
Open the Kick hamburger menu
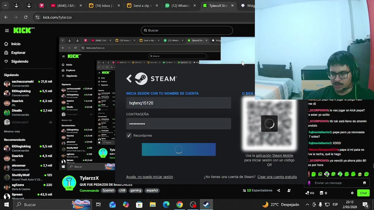point(7,30)
